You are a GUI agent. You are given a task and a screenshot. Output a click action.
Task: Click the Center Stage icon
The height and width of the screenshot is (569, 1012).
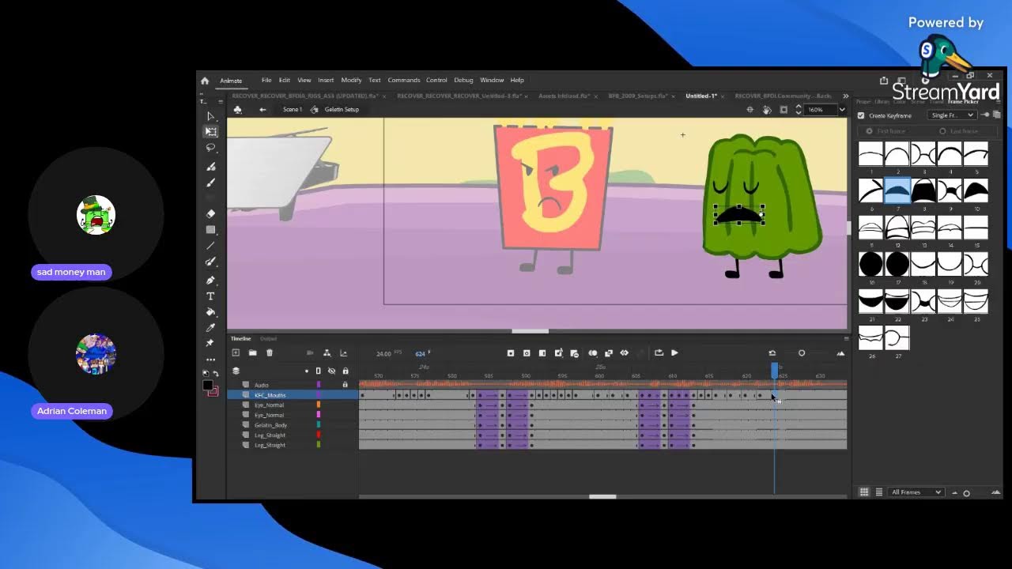tap(750, 110)
